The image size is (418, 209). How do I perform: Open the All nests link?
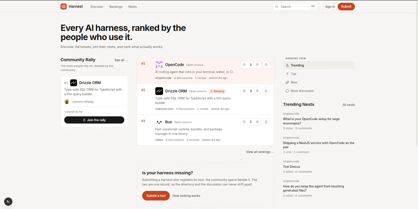click(x=349, y=105)
